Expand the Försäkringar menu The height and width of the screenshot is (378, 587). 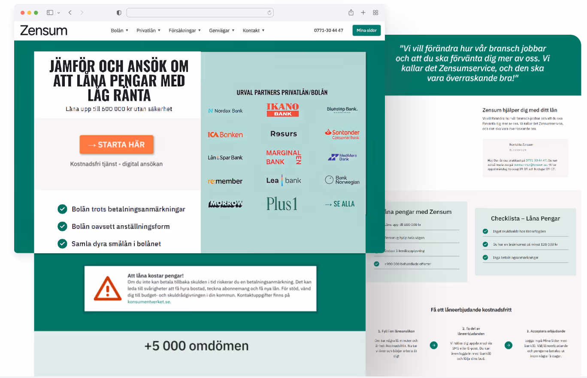coord(185,30)
